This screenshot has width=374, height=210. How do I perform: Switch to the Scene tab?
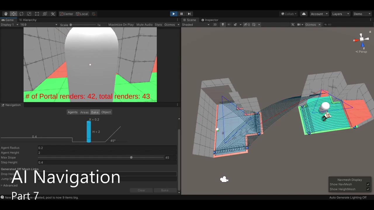pos(189,20)
